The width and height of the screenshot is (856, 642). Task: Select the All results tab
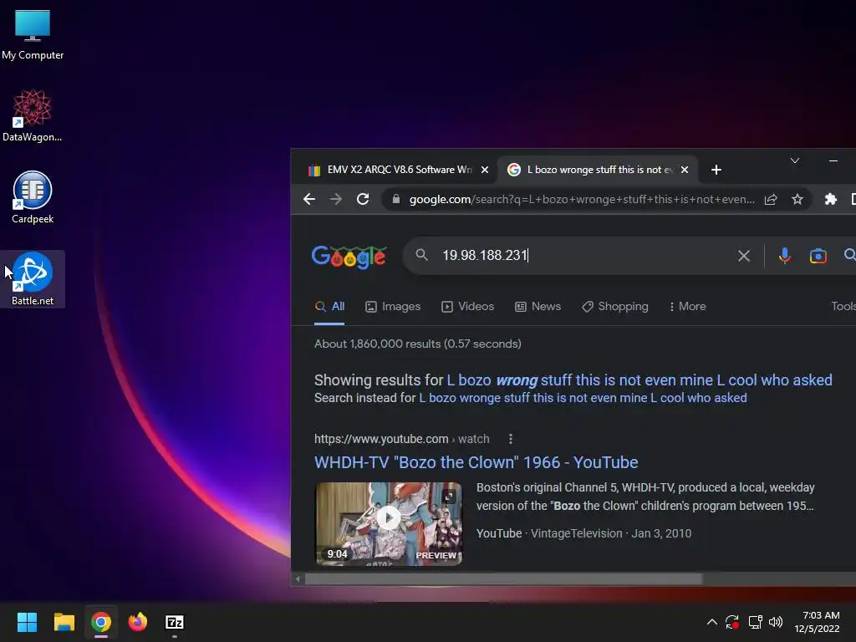329,307
